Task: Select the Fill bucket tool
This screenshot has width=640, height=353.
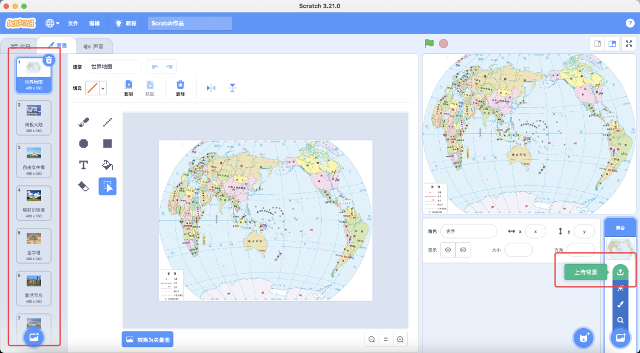Action: (107, 165)
